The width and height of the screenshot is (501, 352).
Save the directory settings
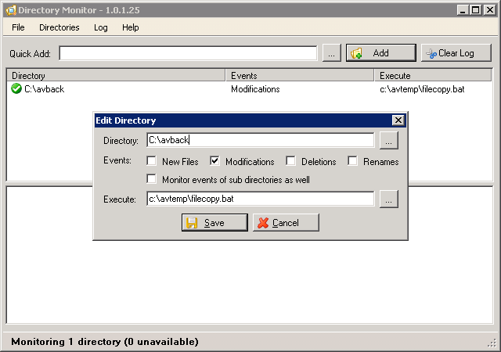214,223
